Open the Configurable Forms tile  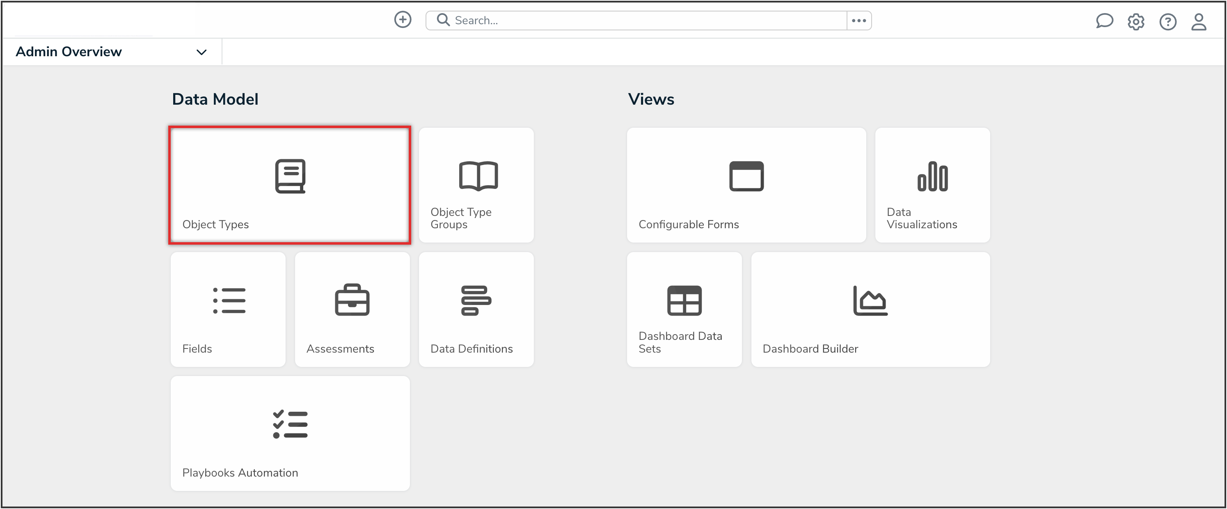746,185
